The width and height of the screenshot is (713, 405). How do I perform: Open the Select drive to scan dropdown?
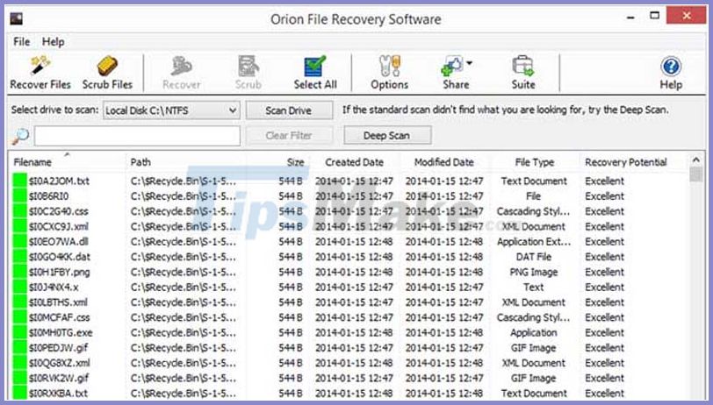click(171, 110)
